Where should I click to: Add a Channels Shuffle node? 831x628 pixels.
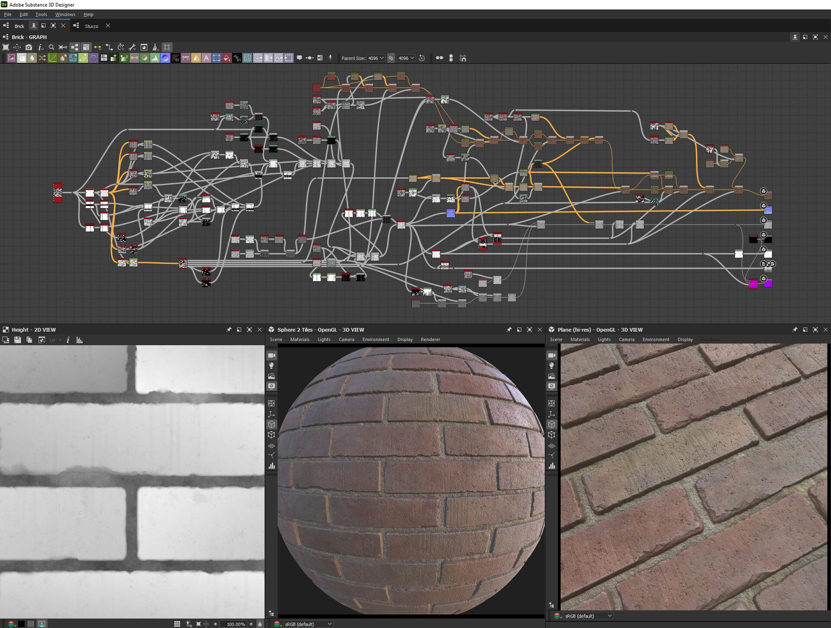pos(42,58)
